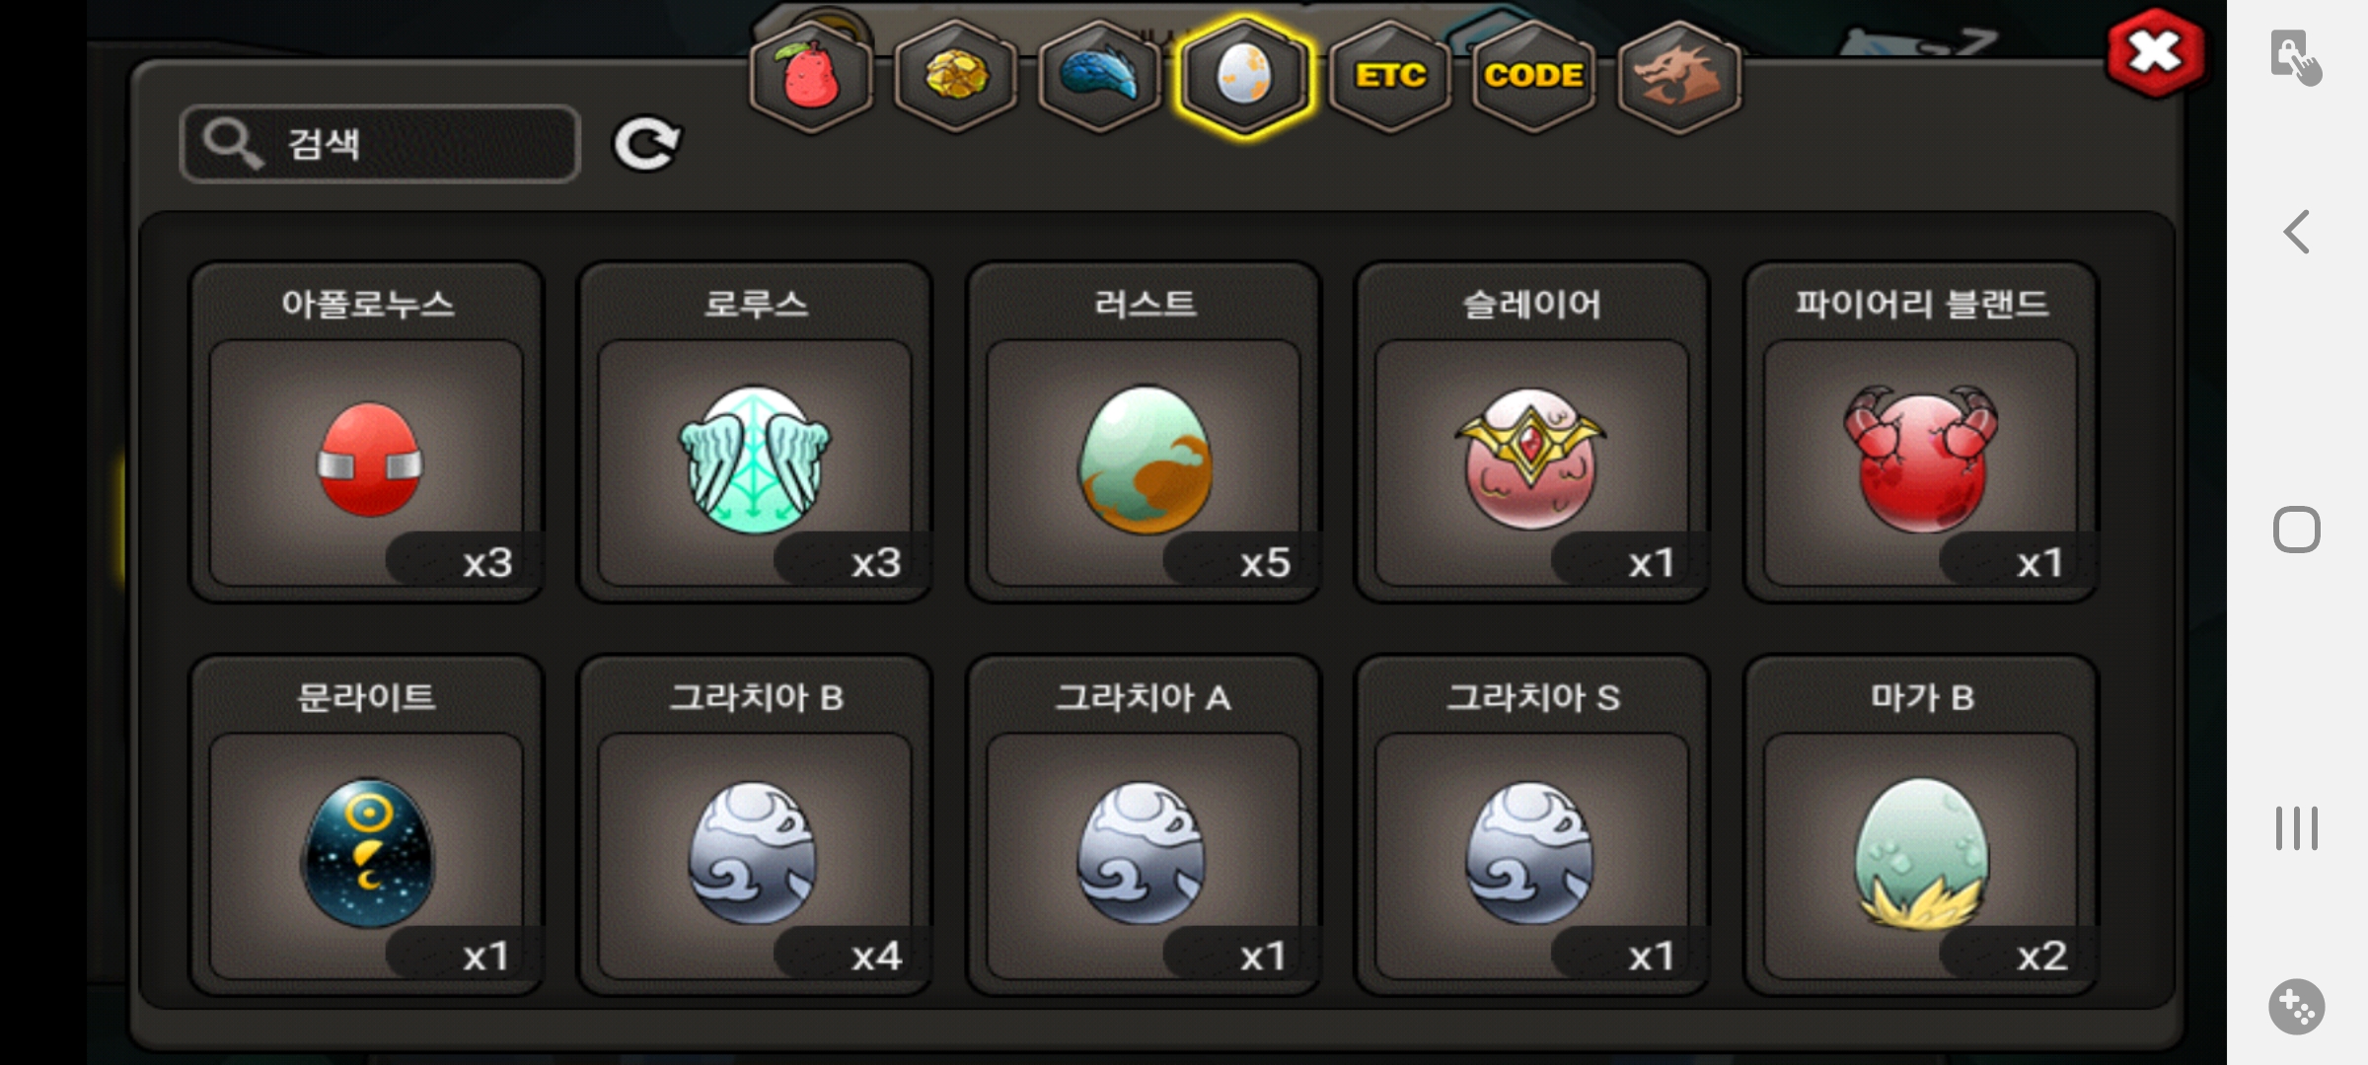Click the refresh arrow next to search

tap(646, 145)
